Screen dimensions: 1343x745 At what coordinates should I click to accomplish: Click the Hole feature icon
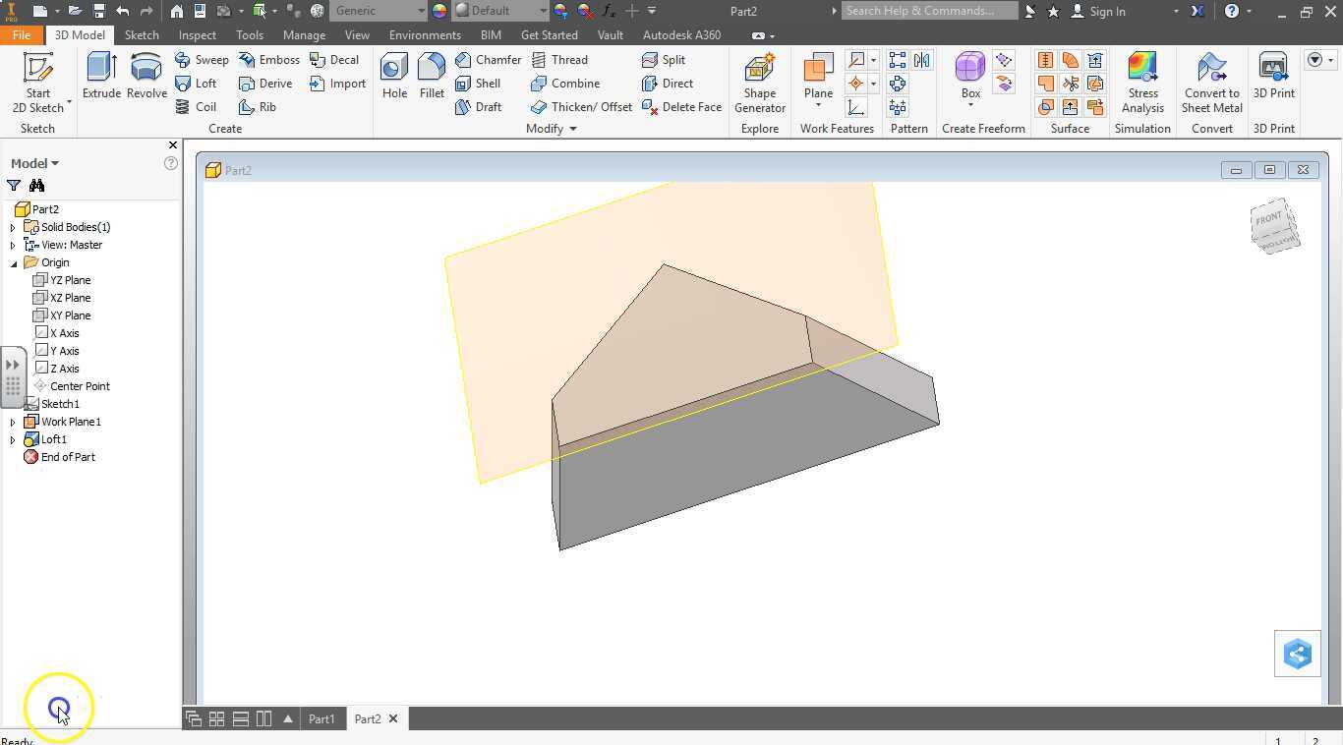[x=394, y=77]
